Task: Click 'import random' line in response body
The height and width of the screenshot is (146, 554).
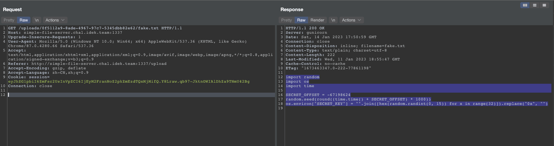Action: [x=302, y=77]
